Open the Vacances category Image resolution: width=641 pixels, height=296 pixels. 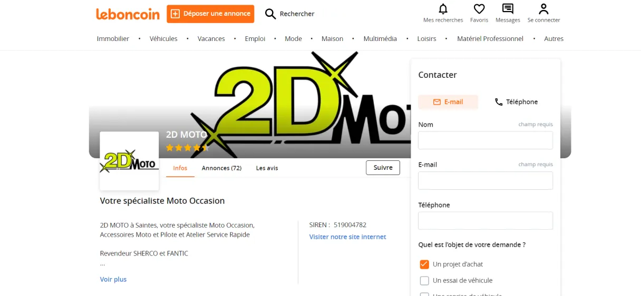pyautogui.click(x=211, y=38)
